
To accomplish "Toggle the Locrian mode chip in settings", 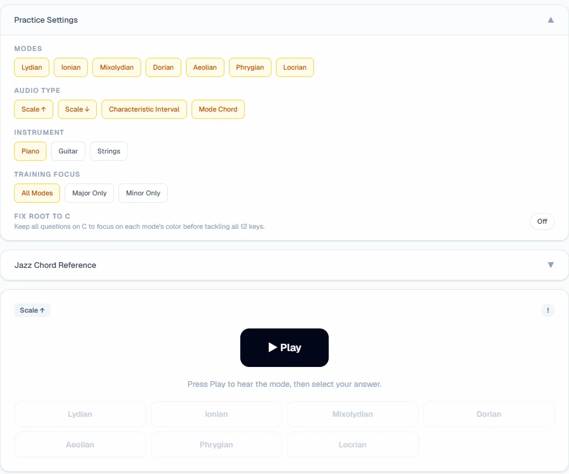I will pyautogui.click(x=295, y=67).
